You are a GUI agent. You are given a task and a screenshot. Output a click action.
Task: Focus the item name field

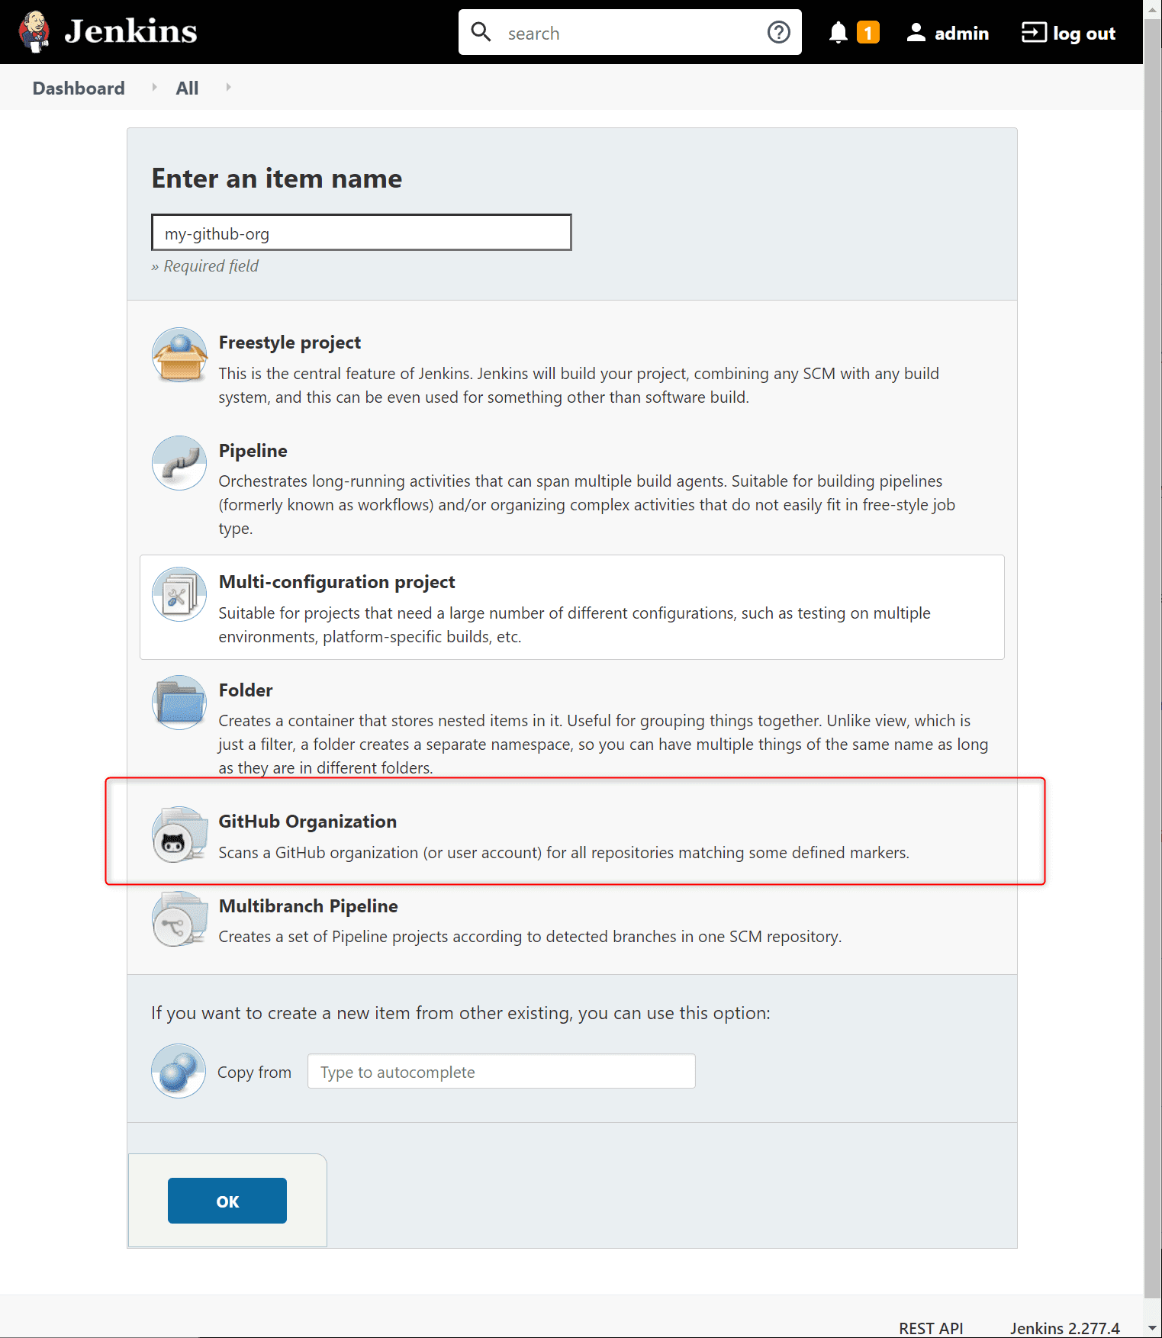pyautogui.click(x=362, y=233)
